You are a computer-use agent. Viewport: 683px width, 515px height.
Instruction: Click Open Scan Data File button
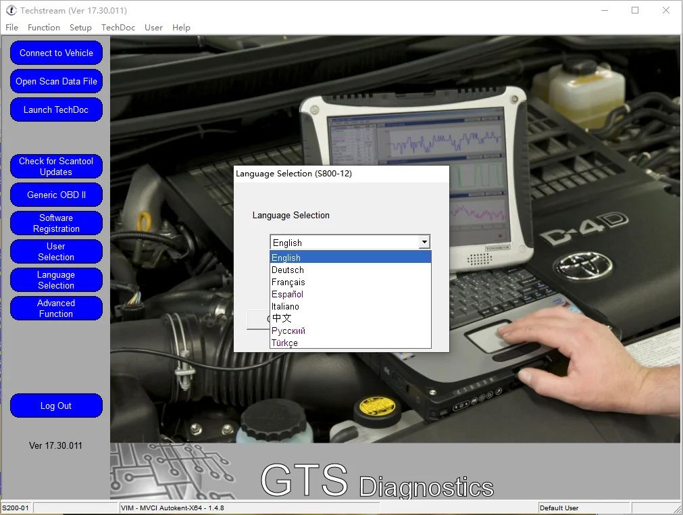coord(56,81)
